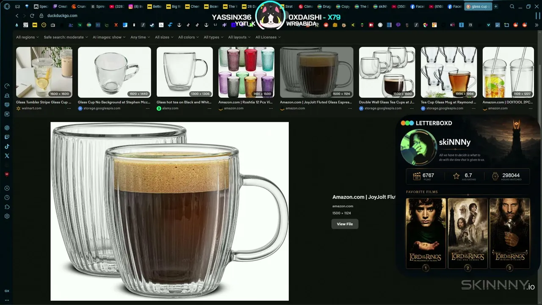Open the yellow clock bookmark icon
Image resolution: width=542 pixels, height=305 pixels.
tap(44, 25)
